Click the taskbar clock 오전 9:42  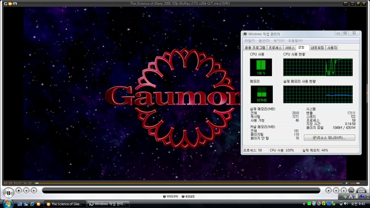coord(358,204)
